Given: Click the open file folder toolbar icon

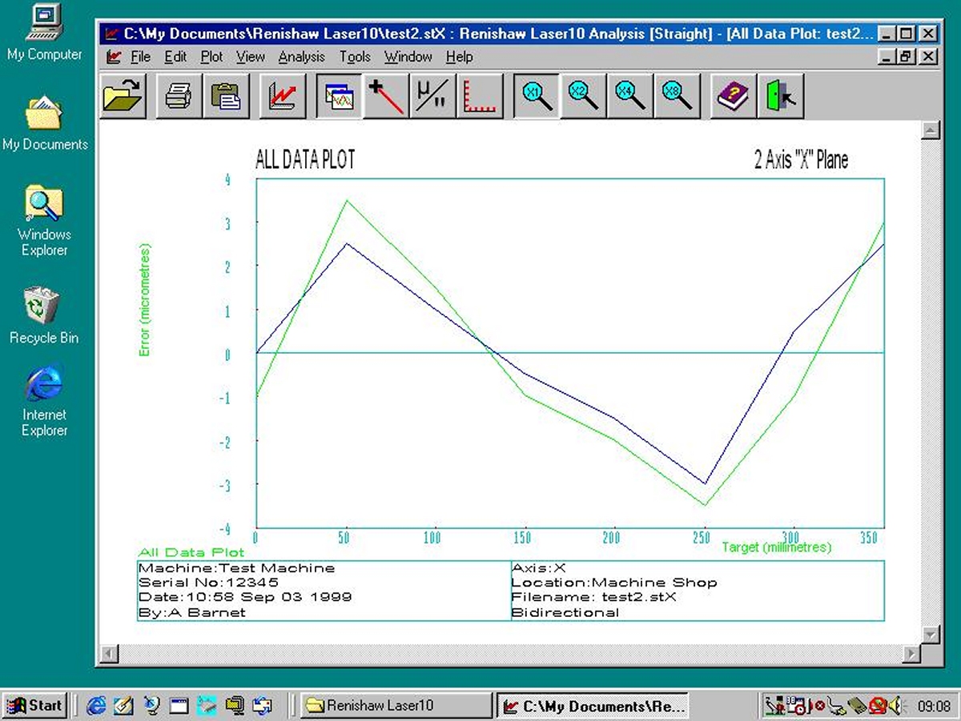Looking at the screenshot, I should pyautogui.click(x=123, y=96).
